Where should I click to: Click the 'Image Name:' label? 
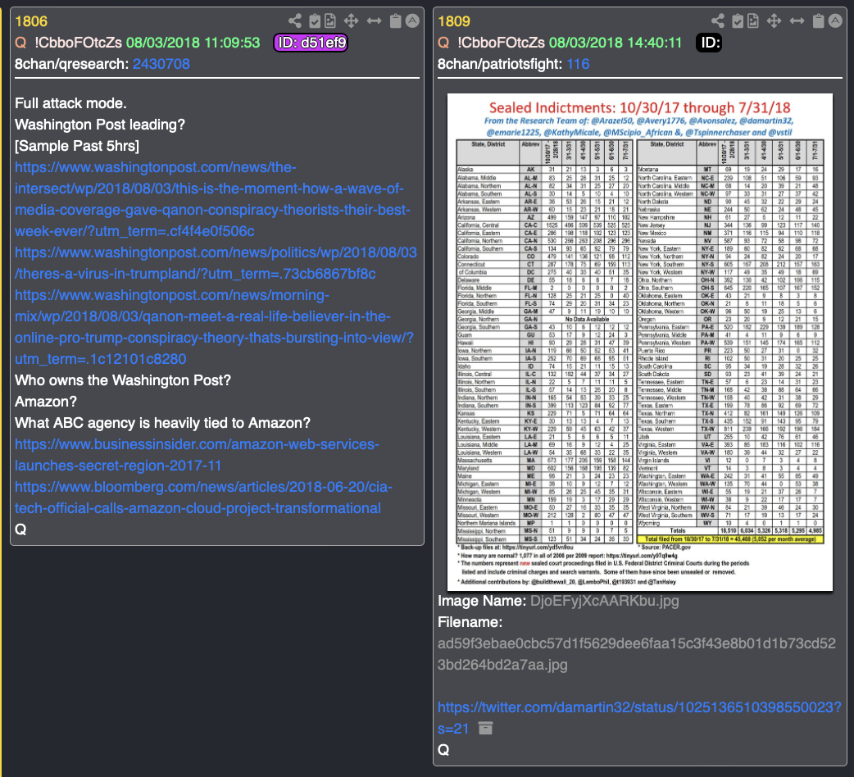pyautogui.click(x=481, y=601)
